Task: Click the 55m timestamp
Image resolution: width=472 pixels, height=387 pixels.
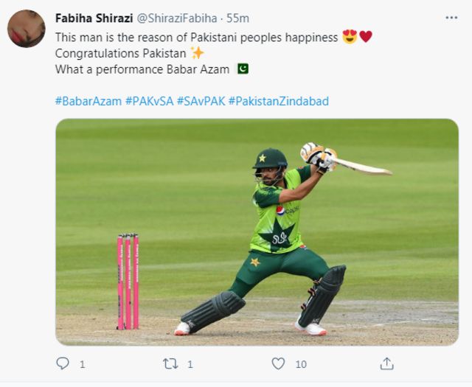Action: 237,18
